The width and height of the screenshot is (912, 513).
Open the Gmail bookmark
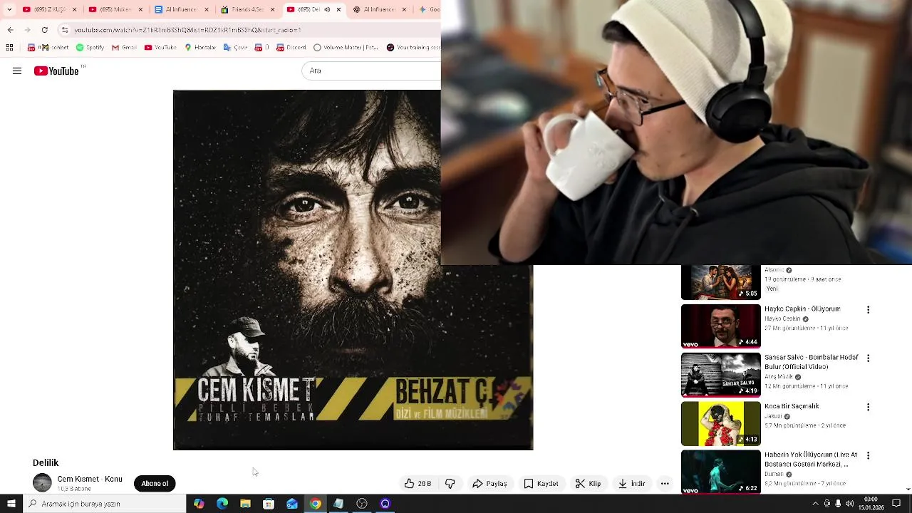(x=124, y=48)
